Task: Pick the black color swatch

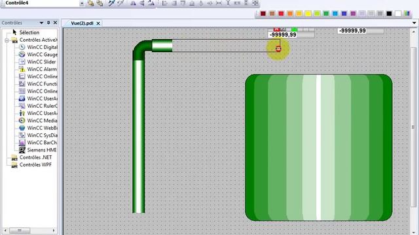Action: click(389, 14)
